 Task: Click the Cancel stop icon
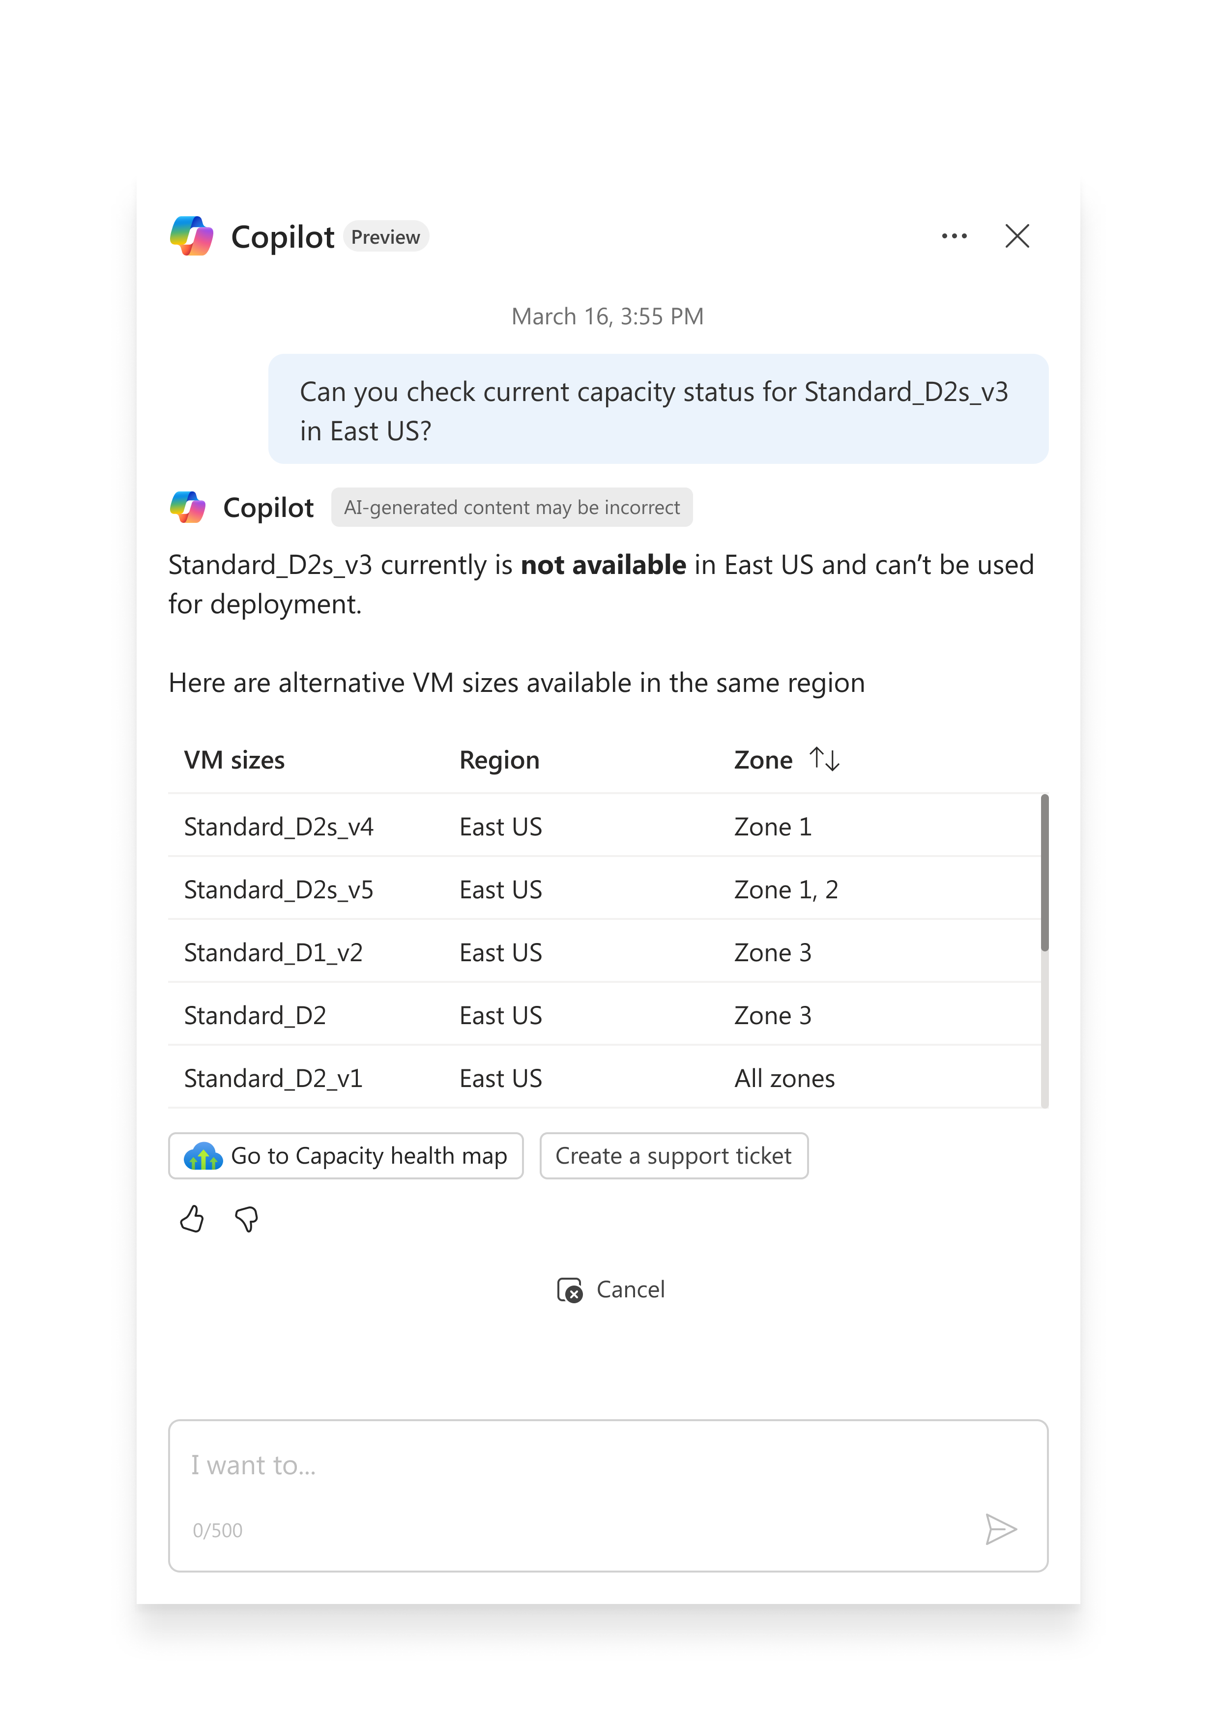pyautogui.click(x=570, y=1290)
